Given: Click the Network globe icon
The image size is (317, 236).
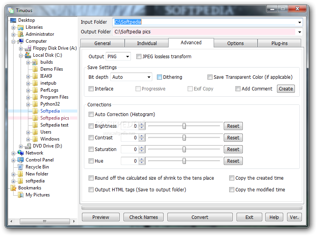Looking at the screenshot, I should coord(21,153).
